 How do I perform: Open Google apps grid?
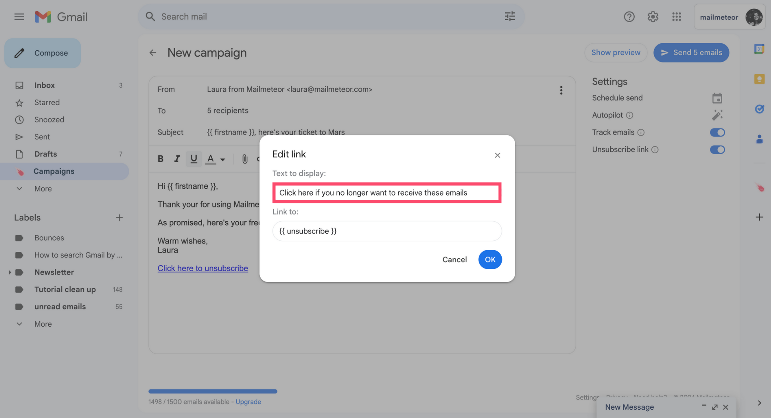tap(676, 17)
